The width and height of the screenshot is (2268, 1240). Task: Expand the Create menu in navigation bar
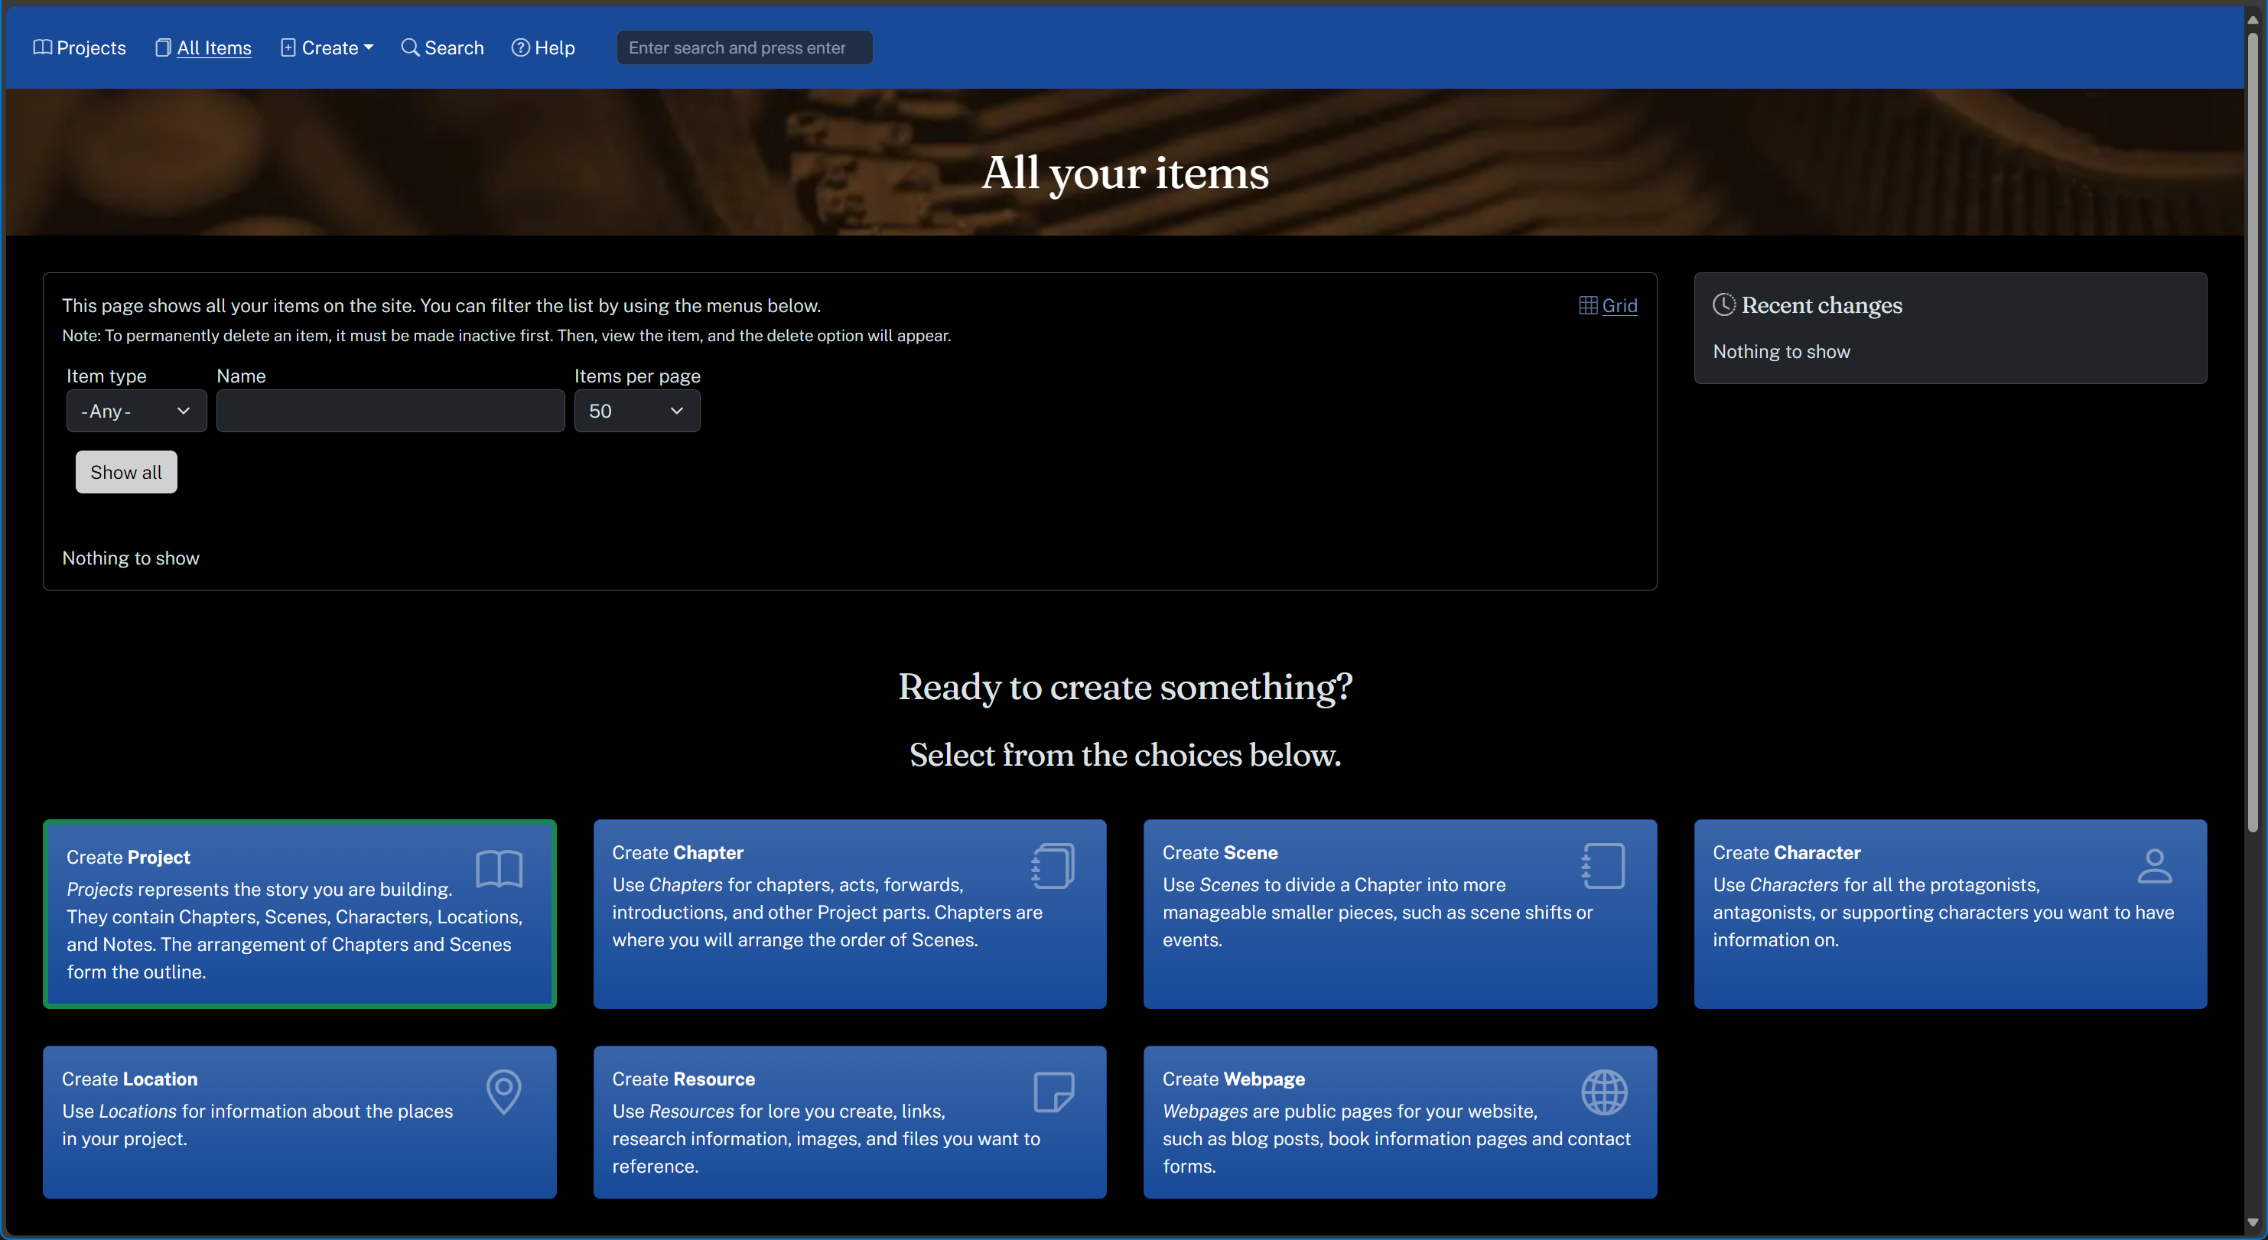[x=327, y=47]
